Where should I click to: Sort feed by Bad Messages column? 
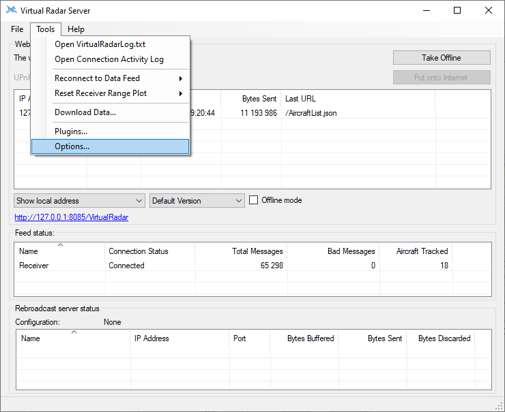[333, 251]
